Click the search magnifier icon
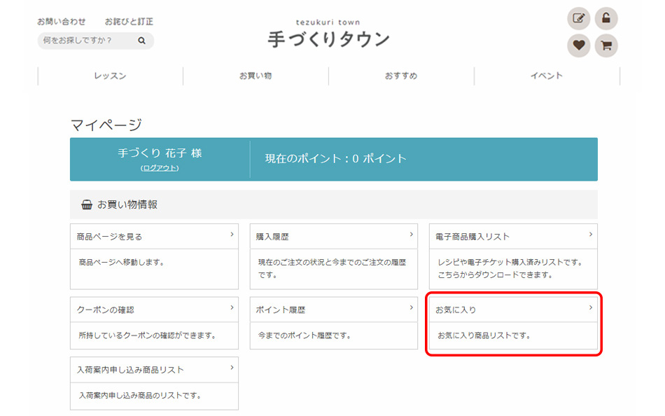Viewport: 665px width, 416px height. pyautogui.click(x=141, y=41)
